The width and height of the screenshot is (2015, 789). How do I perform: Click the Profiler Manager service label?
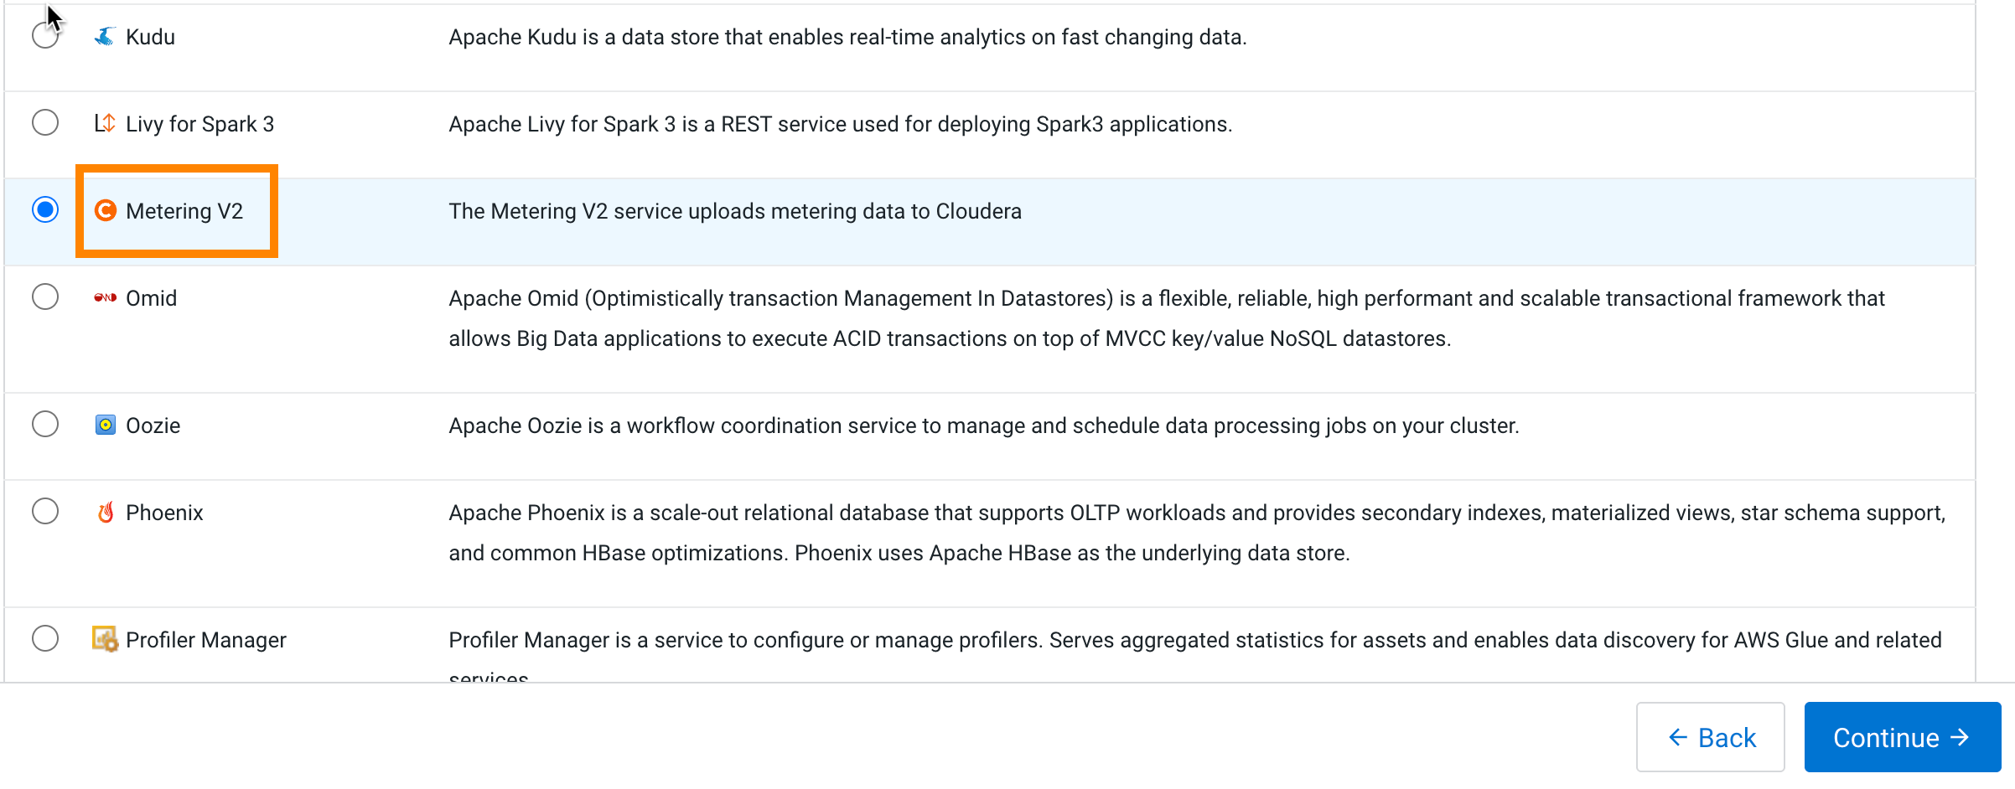(x=206, y=640)
